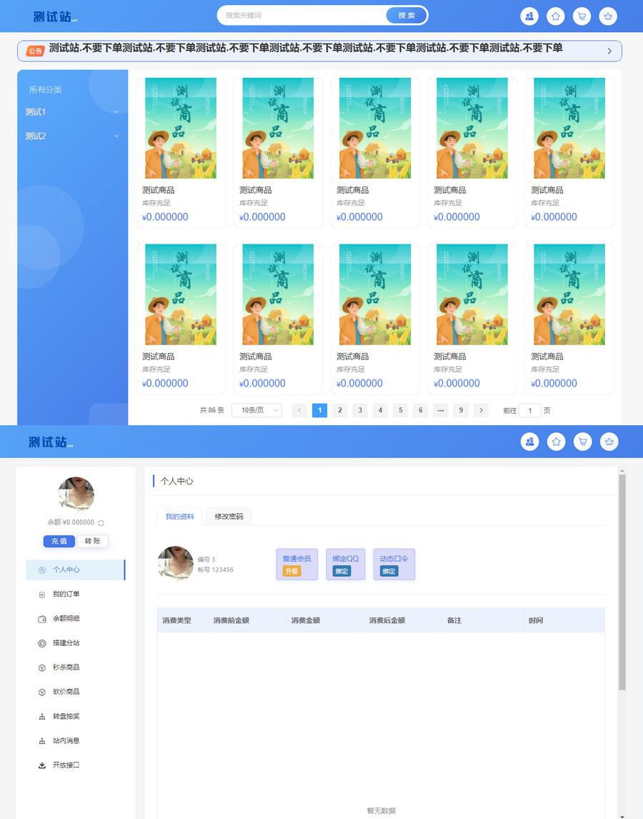Click the page number input next to 前往
This screenshot has height=819, width=643.
529,410
